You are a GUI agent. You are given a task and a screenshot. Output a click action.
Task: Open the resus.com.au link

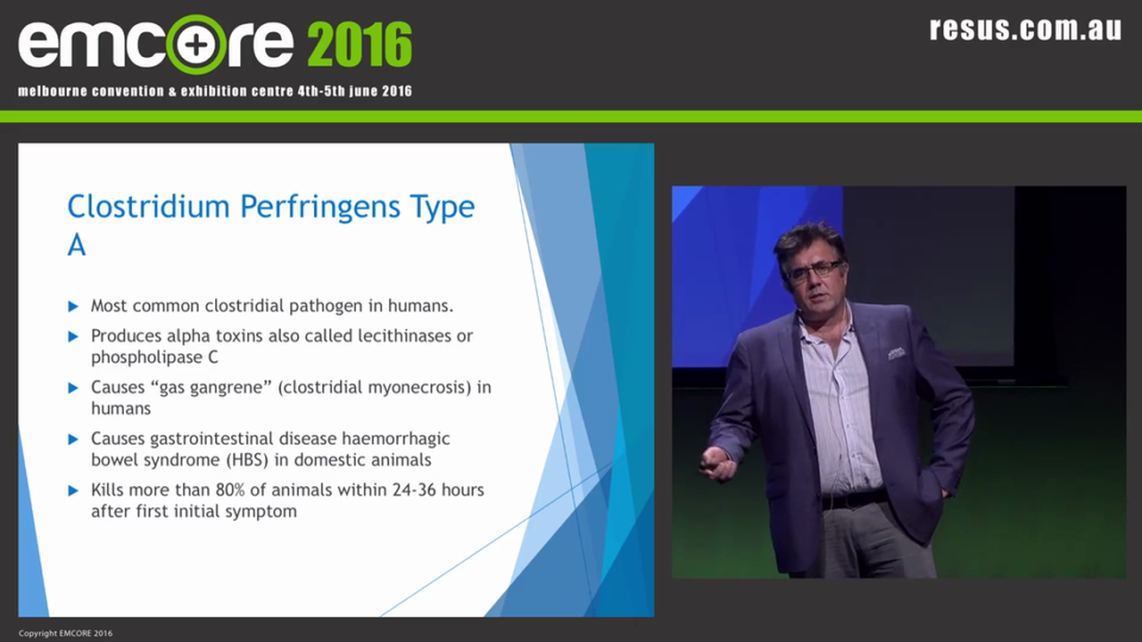[x=1024, y=29]
